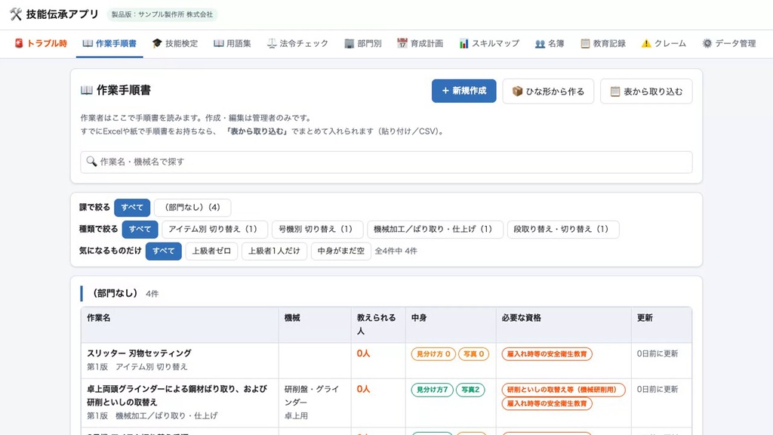Click the red trouble alarm icon

[19, 43]
